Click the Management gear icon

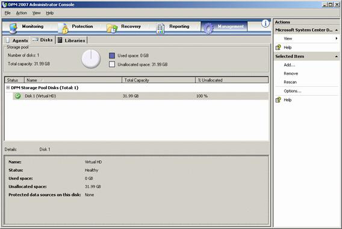pyautogui.click(x=208, y=28)
